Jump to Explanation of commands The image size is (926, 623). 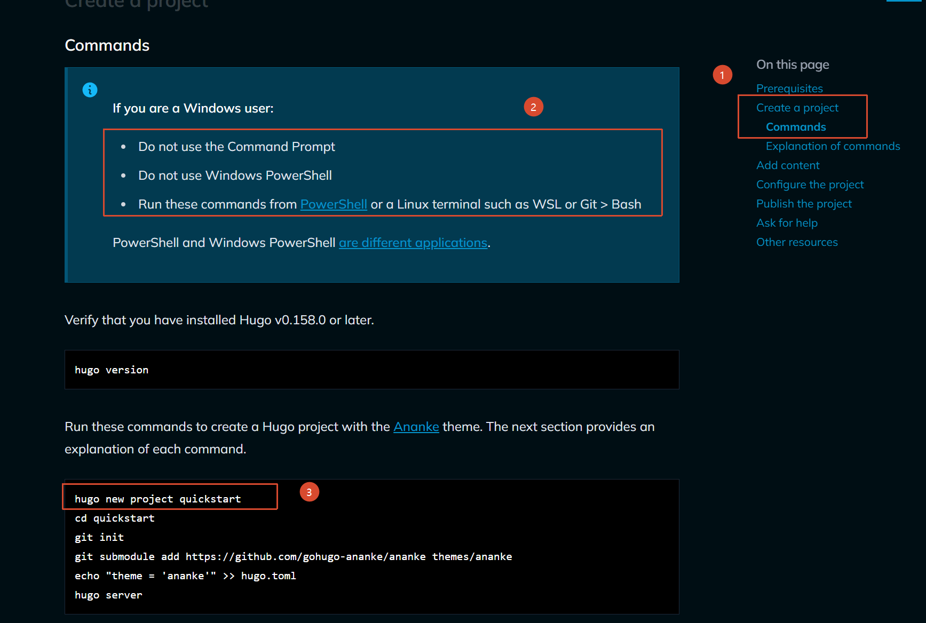(833, 146)
